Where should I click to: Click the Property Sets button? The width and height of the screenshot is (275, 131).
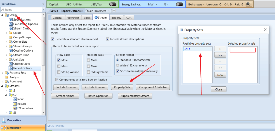tap(122, 87)
